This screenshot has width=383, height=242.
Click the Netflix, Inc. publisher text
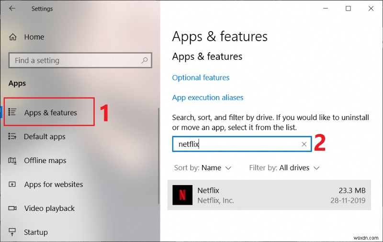coord(216,200)
